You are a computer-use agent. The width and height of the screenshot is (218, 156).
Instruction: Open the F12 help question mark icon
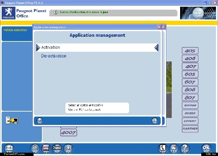[x=185, y=148]
